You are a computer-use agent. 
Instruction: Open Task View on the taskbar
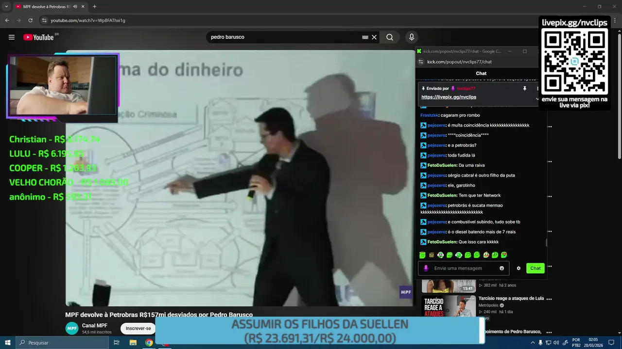[x=117, y=343]
